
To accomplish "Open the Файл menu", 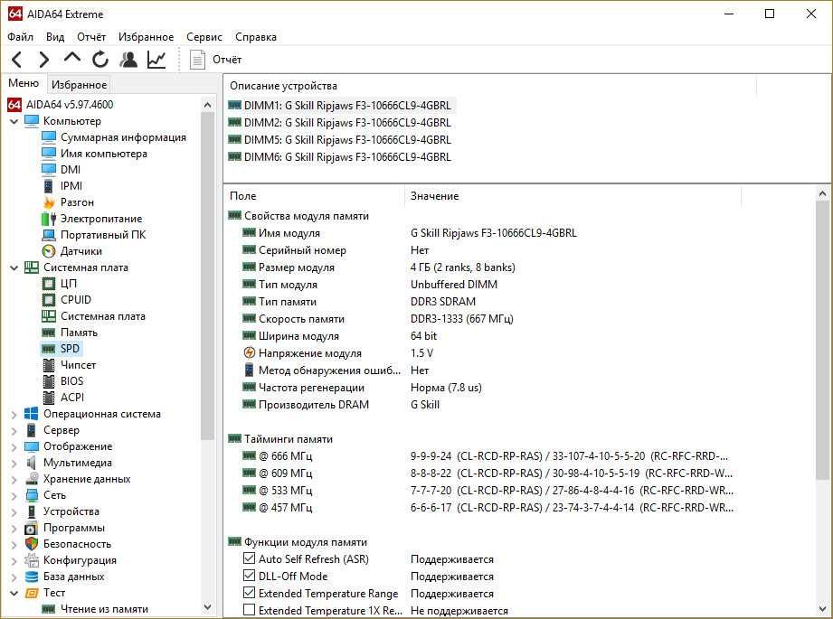I will coord(20,37).
